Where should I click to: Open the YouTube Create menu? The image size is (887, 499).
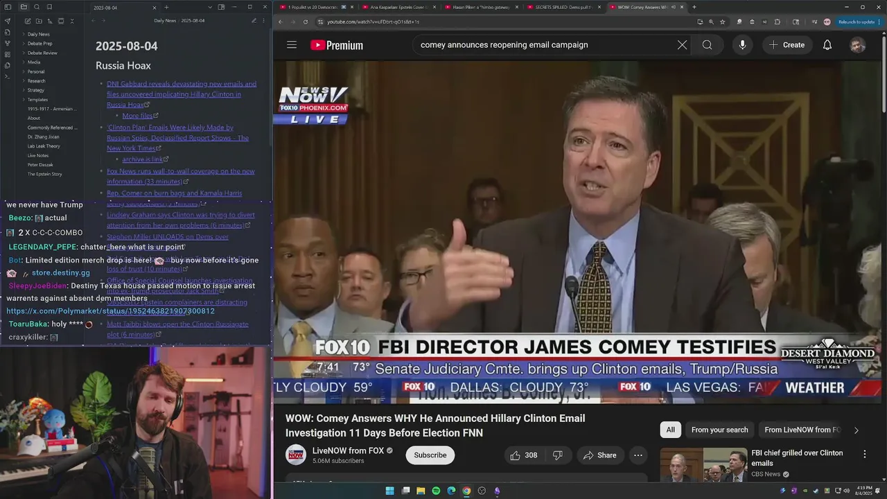[787, 45]
